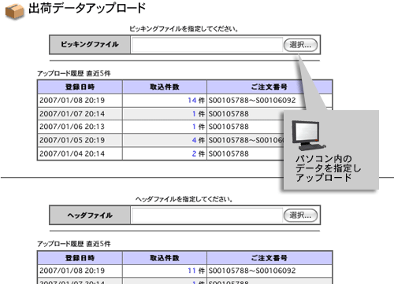Click 取込件数 column header in second table
This screenshot has height=284, width=394.
(x=165, y=258)
